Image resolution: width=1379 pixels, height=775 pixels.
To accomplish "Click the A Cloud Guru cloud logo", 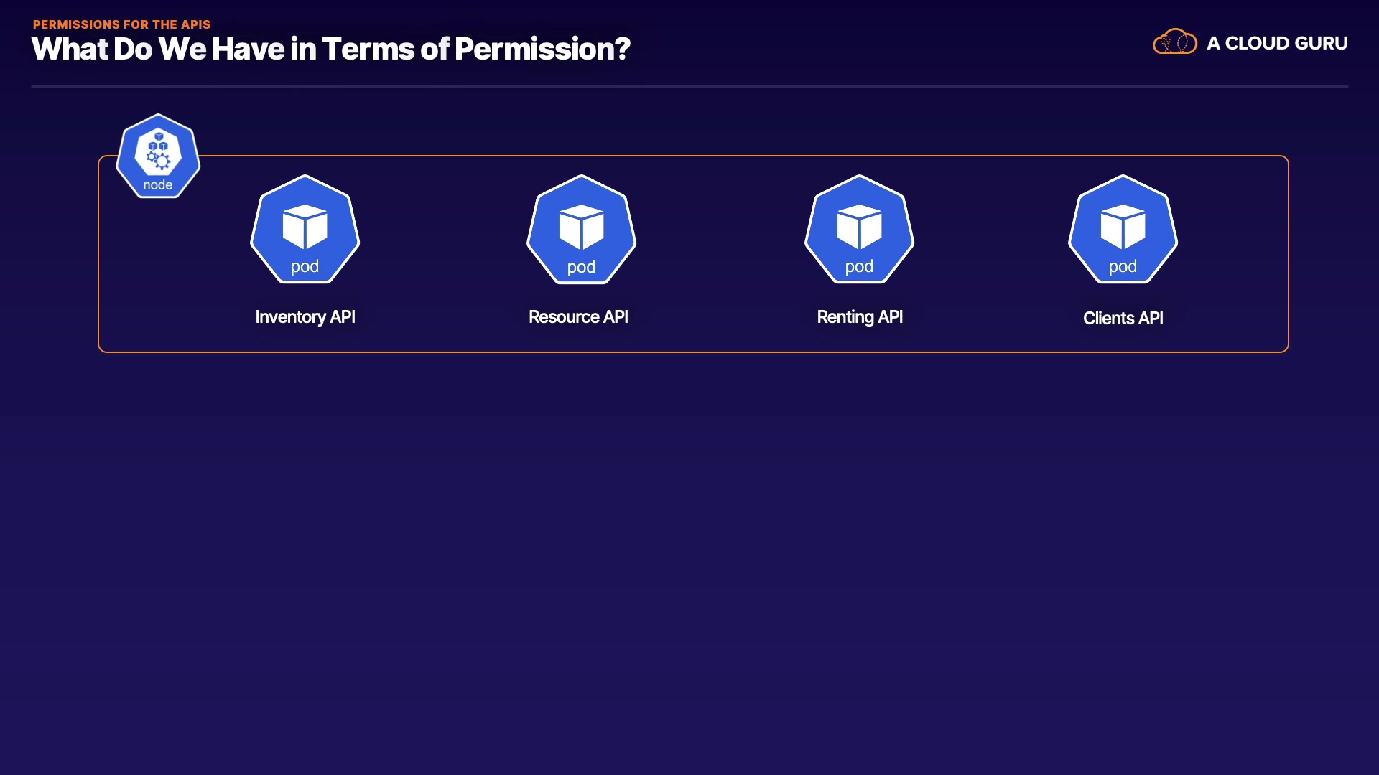I will tap(1174, 42).
